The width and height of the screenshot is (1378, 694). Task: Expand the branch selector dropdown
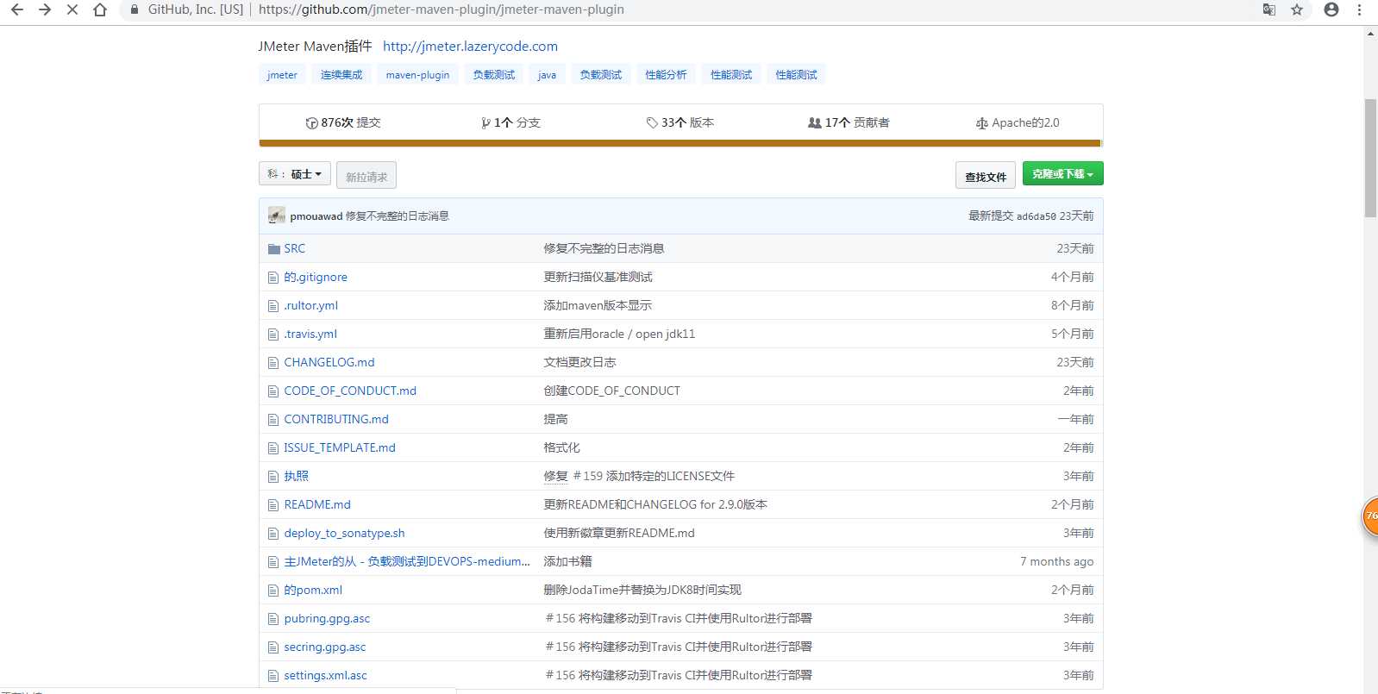tap(295, 173)
